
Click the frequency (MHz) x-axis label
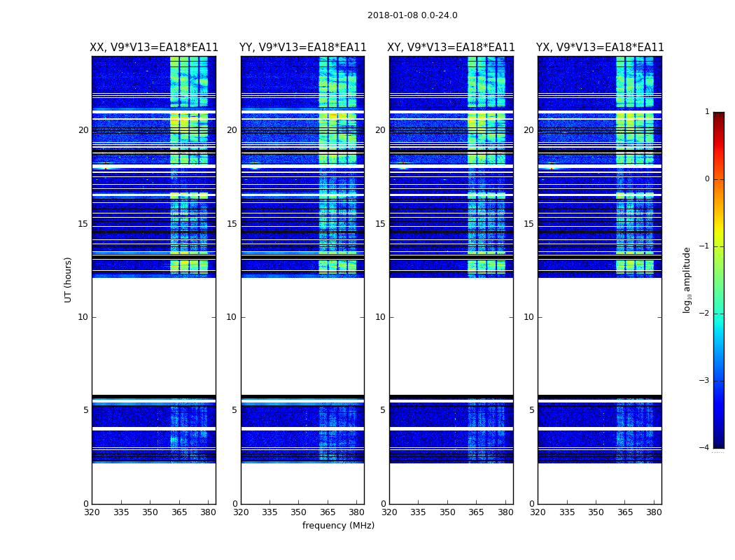(338, 526)
